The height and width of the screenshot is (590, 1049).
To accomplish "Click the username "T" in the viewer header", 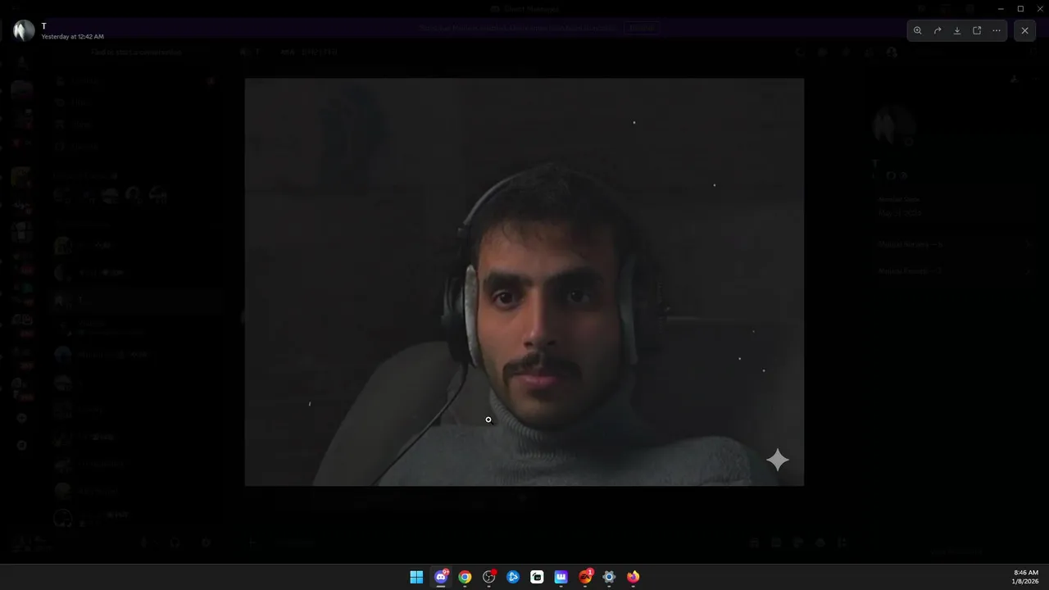I will [x=44, y=25].
